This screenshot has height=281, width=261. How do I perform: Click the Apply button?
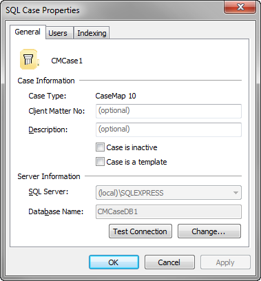[225, 262]
